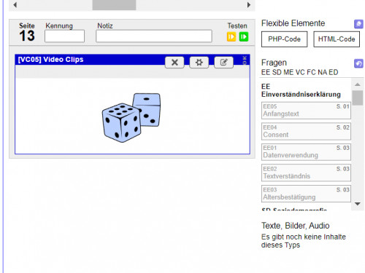Select the EE04 Consent question
This screenshot has width=365, height=273.
pyautogui.click(x=306, y=131)
